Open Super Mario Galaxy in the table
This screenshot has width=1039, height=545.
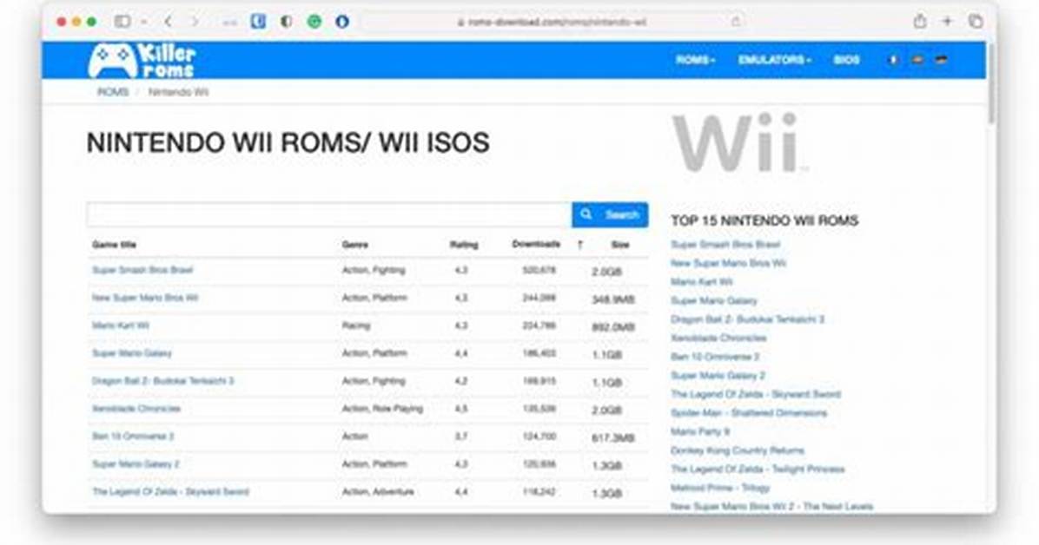(x=132, y=353)
